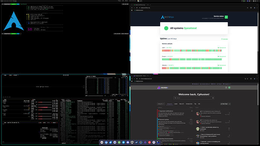Screen dimensions: 260x146
Task: Open the Important Notifications category
Action: [166, 111]
